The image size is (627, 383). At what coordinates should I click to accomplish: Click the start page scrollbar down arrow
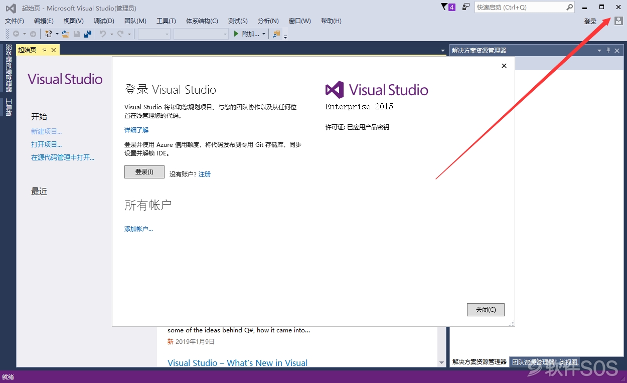pos(442,362)
